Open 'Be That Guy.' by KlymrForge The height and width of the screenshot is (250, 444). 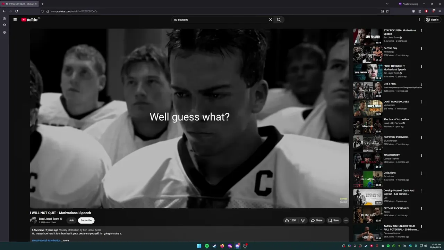(x=390, y=48)
